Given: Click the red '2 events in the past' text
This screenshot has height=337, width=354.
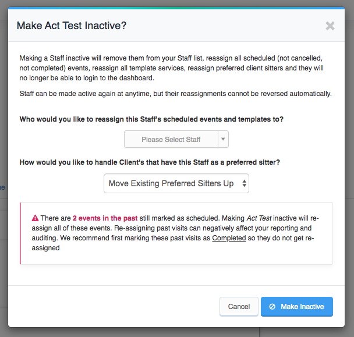Looking at the screenshot, I should pos(105,218).
